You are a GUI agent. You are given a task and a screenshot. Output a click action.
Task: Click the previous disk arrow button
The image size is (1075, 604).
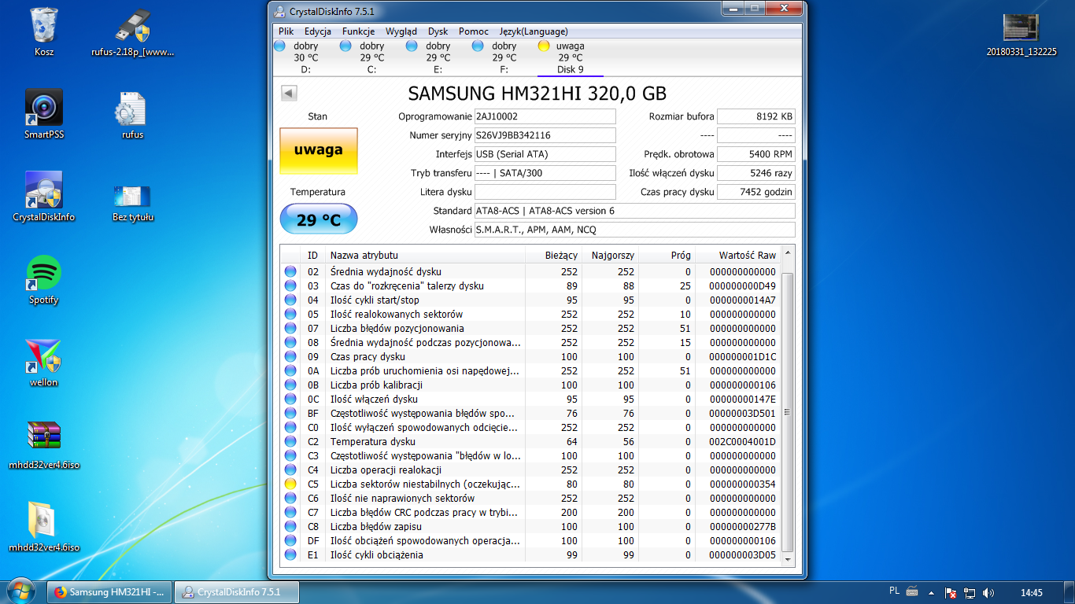point(289,94)
